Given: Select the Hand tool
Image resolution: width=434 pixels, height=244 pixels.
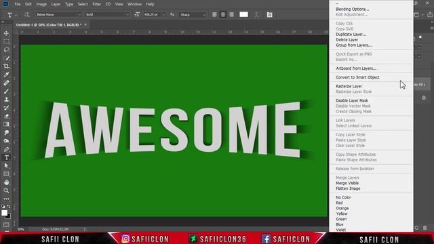Looking at the screenshot, I should point(6,182).
